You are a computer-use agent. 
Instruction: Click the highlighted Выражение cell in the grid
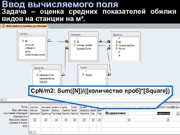(163, 113)
